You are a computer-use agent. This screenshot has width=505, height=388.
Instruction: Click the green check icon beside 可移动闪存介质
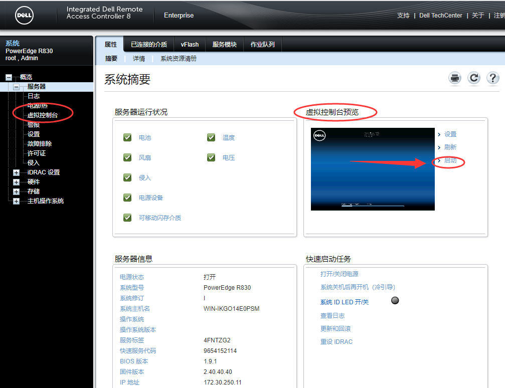click(x=127, y=218)
